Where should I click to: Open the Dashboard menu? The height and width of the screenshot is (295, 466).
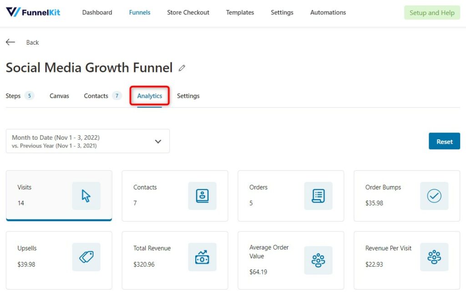coord(97,12)
